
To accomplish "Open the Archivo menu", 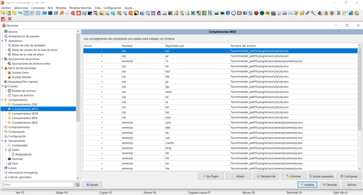I will coord(6,8).
